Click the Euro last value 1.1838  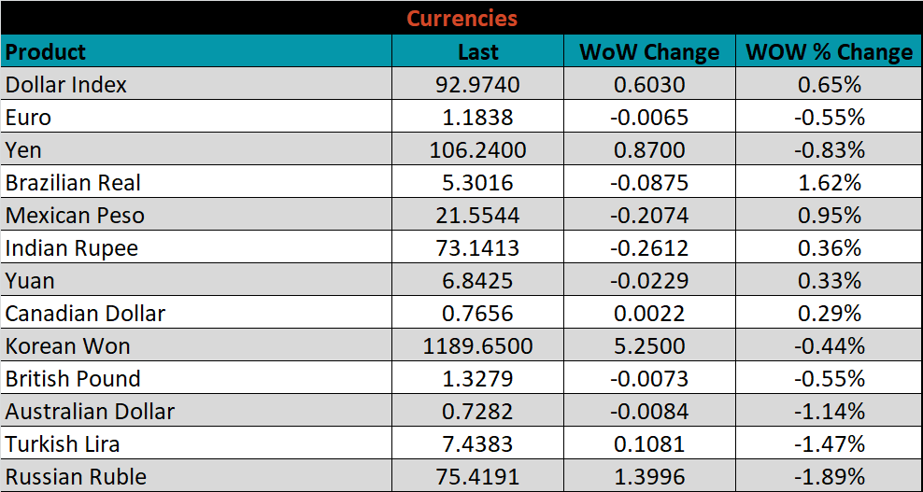coord(477,118)
